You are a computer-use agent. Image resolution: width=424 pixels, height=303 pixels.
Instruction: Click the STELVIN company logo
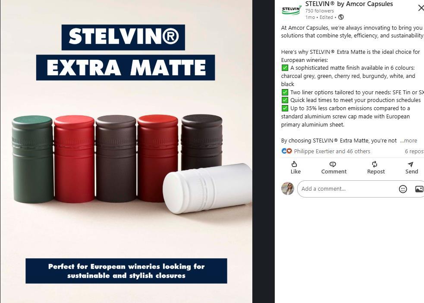point(292,10)
